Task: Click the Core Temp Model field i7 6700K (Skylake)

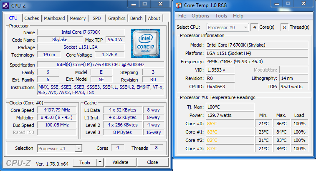Action: [x=257, y=45]
